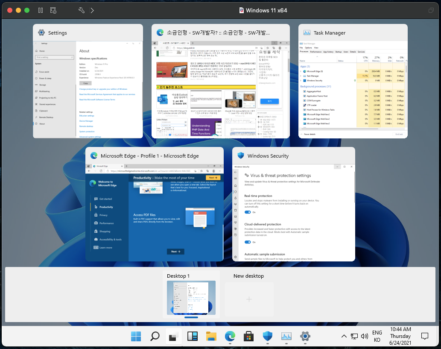Click the enter full screen icon in VM title bar
The image size is (441, 349).
tap(431, 10)
